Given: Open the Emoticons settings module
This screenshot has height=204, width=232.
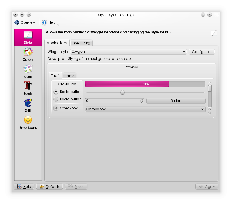Looking at the screenshot, I should coord(28,122).
